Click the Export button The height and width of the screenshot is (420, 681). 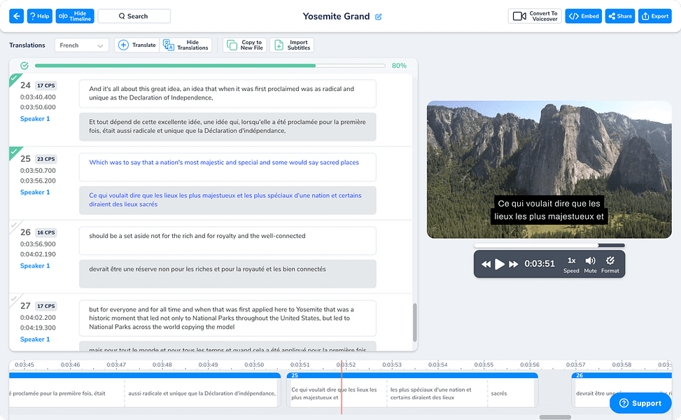(x=655, y=16)
